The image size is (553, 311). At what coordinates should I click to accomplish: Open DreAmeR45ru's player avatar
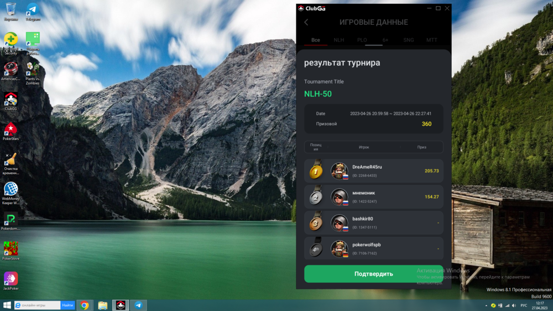coord(339,170)
